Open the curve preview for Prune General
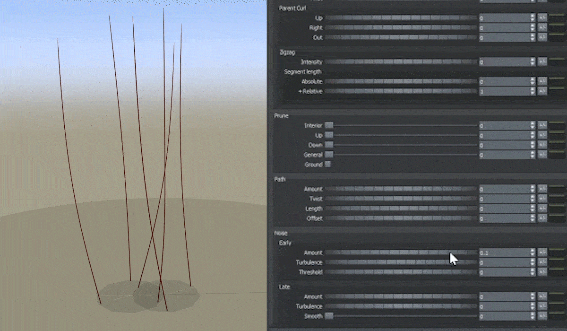This screenshot has height=331, width=567. pyautogui.click(x=558, y=155)
